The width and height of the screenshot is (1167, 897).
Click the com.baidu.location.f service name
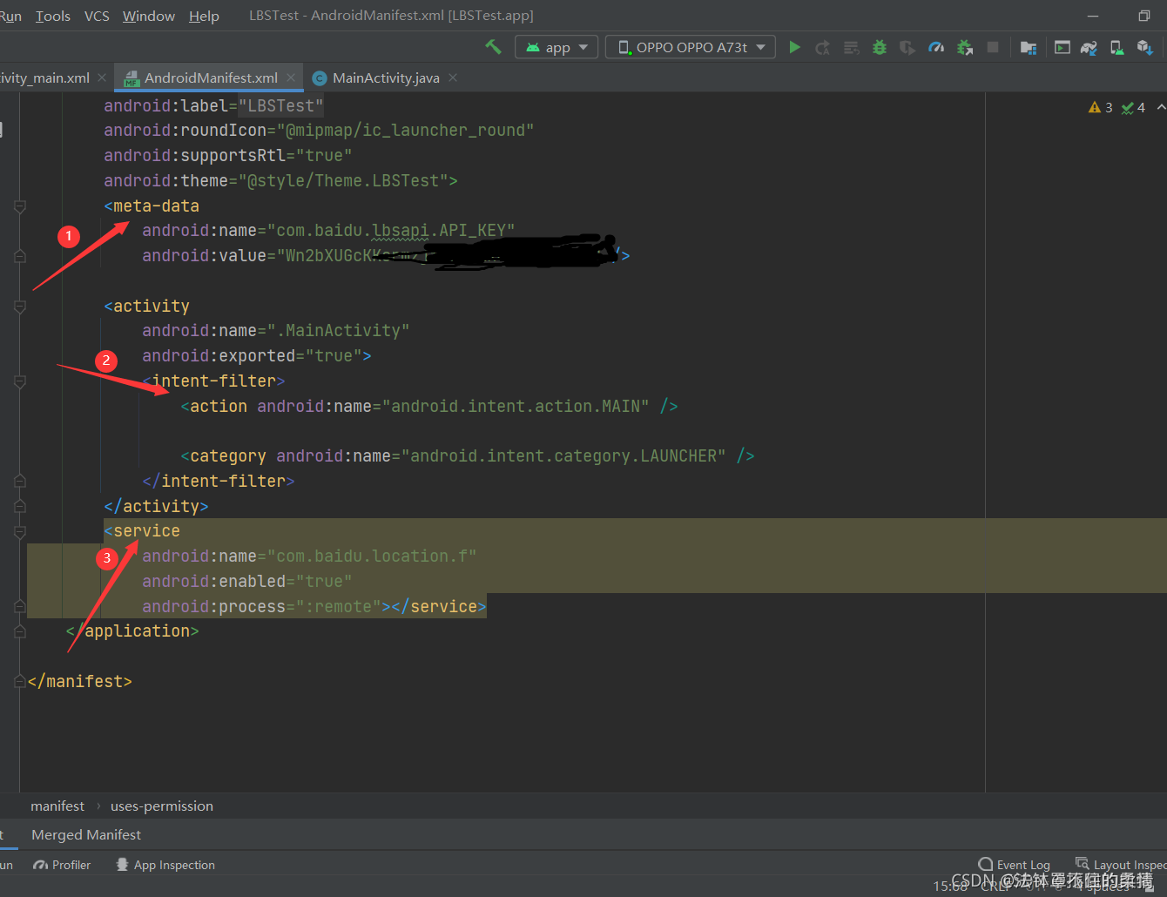(x=372, y=556)
